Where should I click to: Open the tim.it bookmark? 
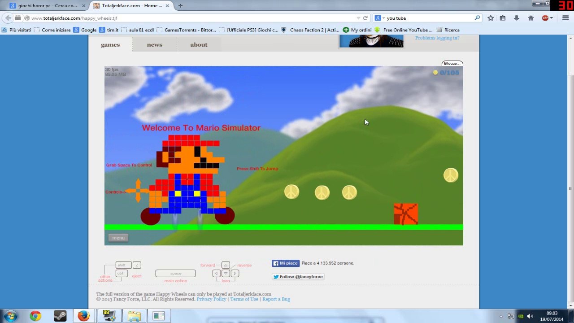[x=109, y=30]
